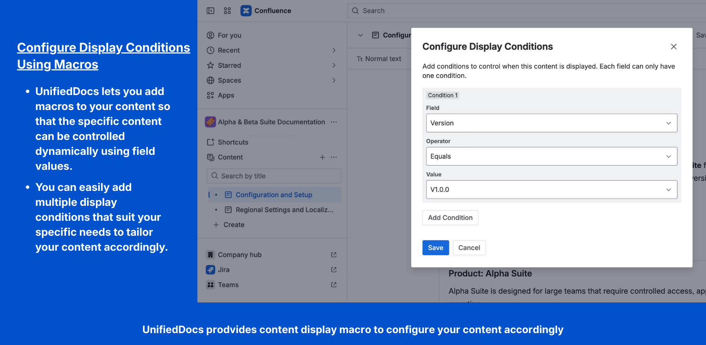706x345 pixels.
Task: Open more actions for Alpha & Beta Suite space
Action: click(x=334, y=122)
